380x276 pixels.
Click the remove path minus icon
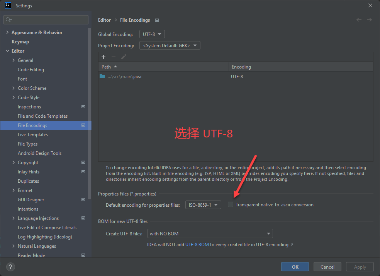click(114, 57)
